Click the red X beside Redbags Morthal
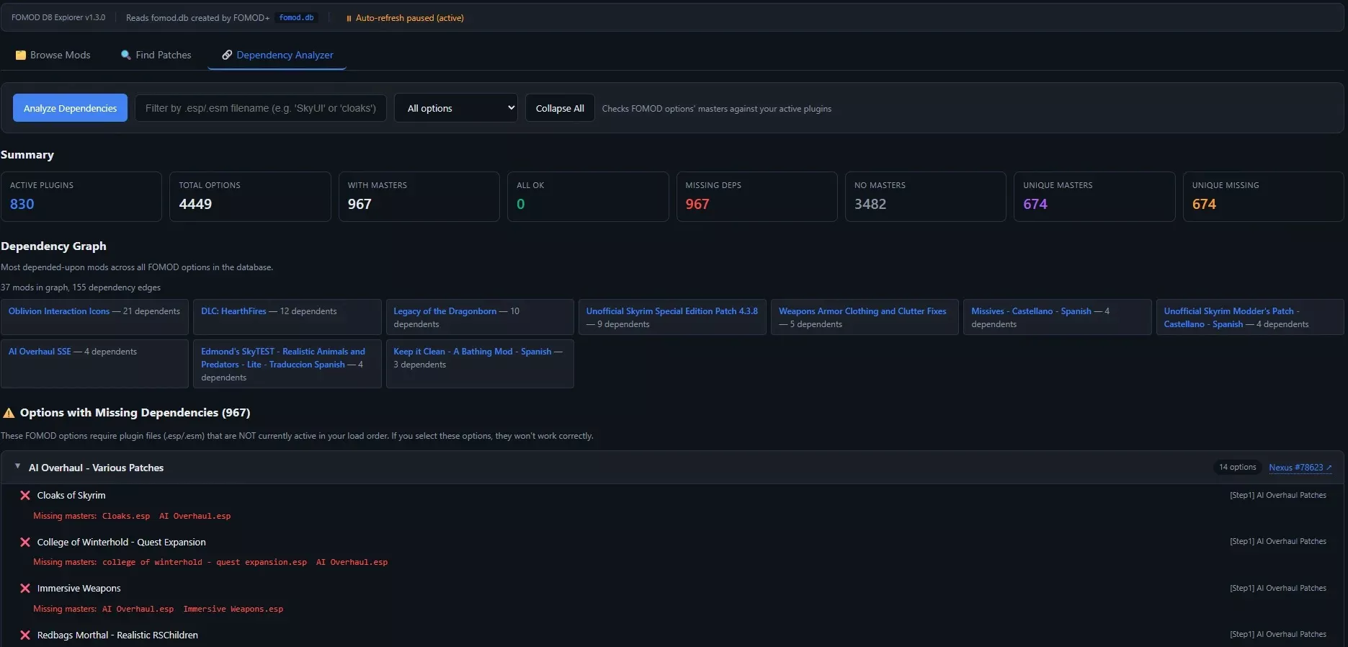 point(25,635)
